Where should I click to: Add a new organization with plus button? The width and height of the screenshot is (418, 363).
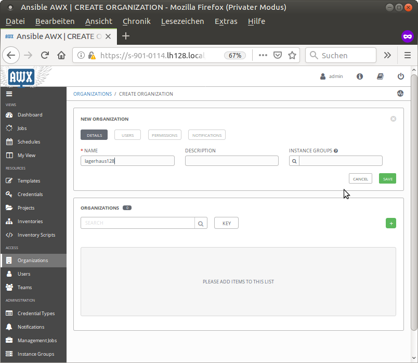[391, 223]
